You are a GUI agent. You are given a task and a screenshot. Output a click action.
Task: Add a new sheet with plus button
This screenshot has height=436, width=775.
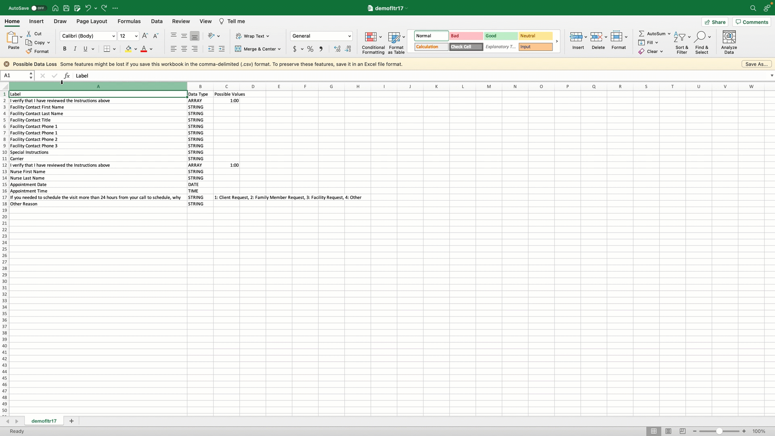tap(71, 421)
